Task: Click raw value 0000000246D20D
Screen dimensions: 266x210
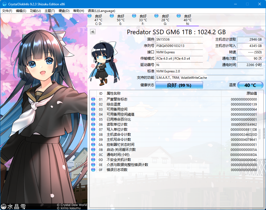Action: (x=244, y=135)
